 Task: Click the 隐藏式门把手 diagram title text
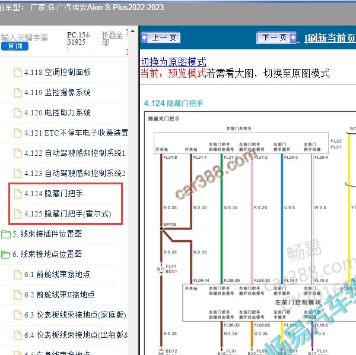pyautogui.click(x=164, y=118)
